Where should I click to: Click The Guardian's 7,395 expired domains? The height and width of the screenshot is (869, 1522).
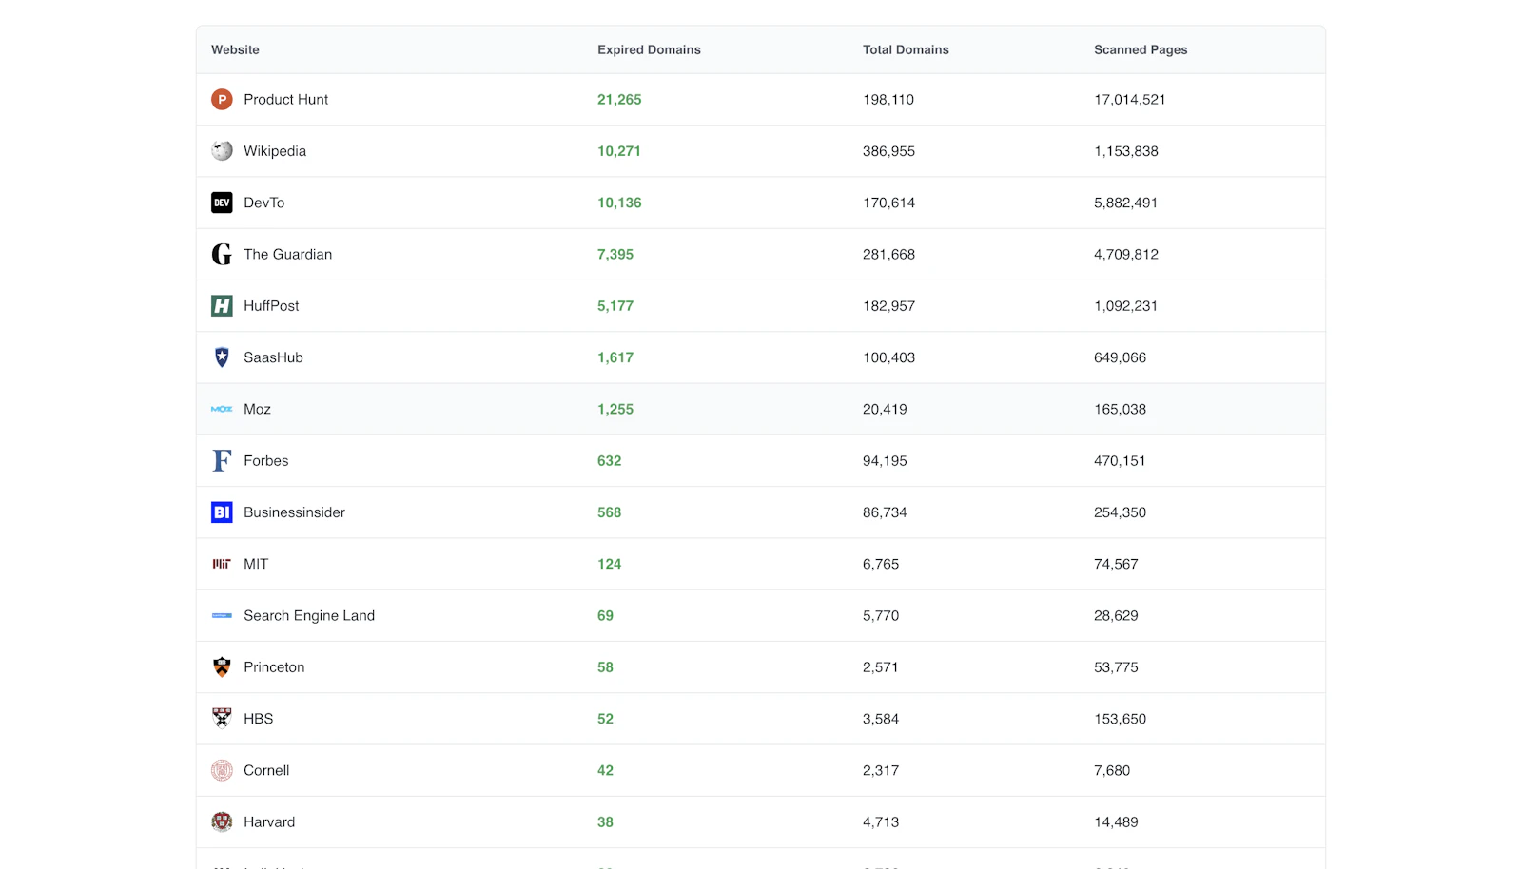[615, 254]
